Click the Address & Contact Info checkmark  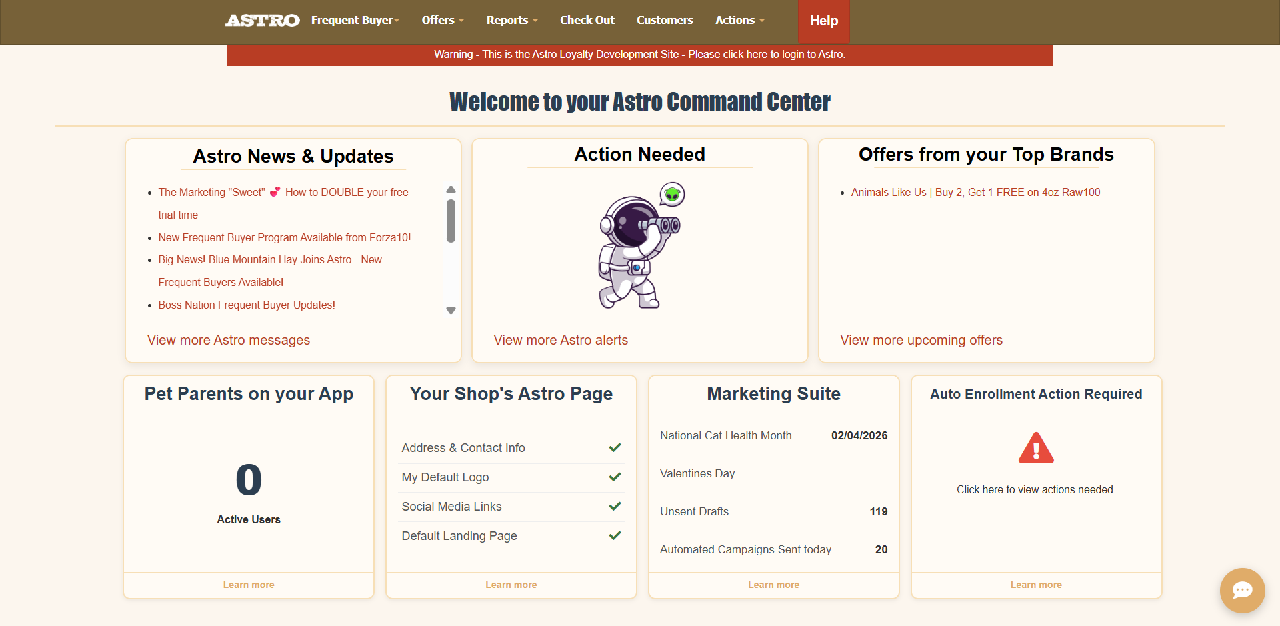(615, 448)
